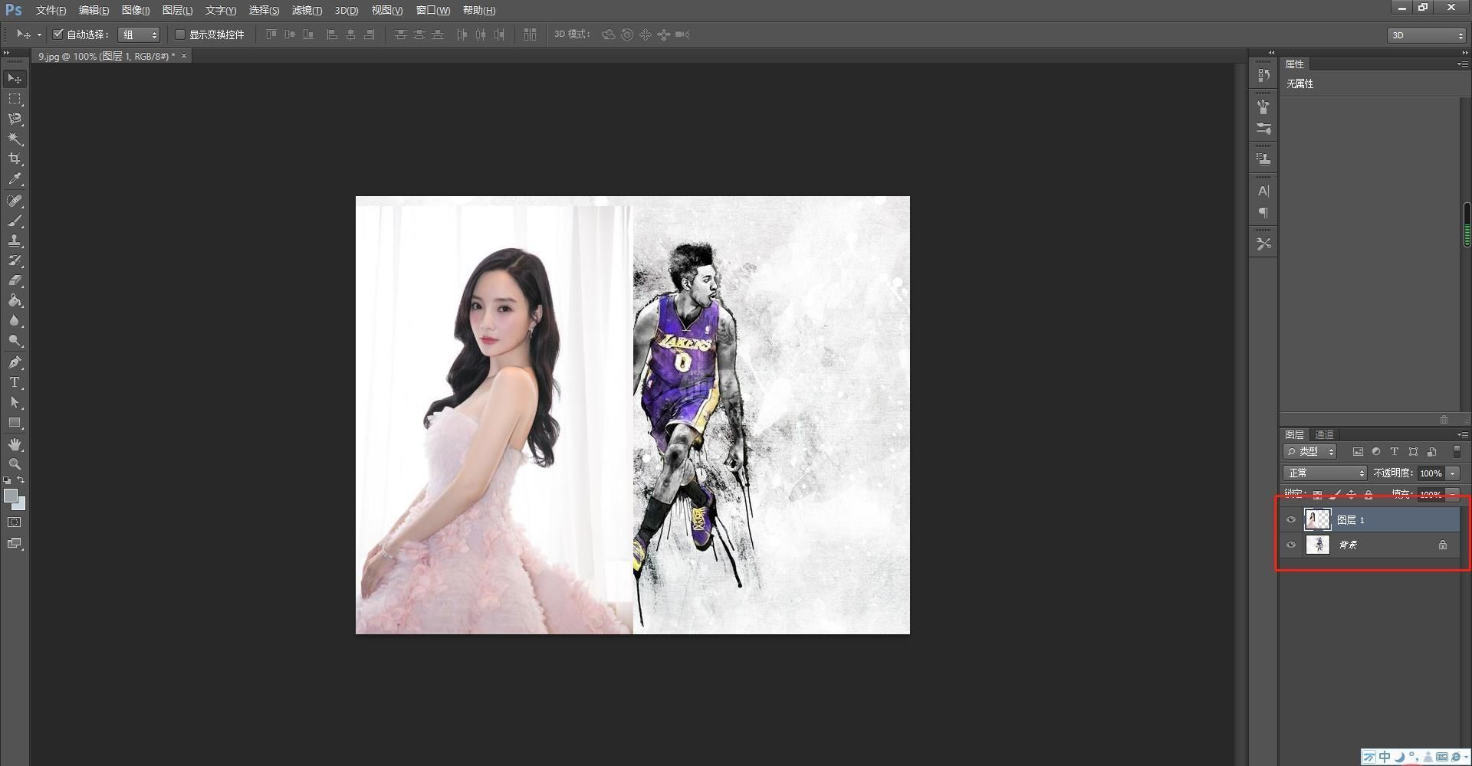Viewport: 1472px width, 766px height.
Task: Toggle the adjustment layer filter
Action: point(1376,452)
